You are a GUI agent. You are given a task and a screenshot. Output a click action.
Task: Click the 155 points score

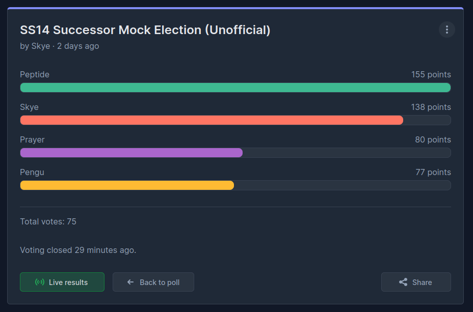tap(431, 75)
